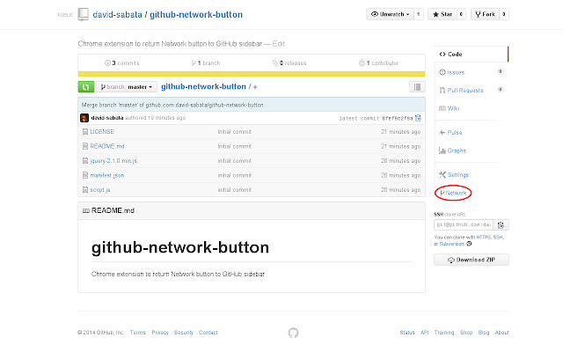Open the script.js file
The image size is (563, 352).
[100, 190]
